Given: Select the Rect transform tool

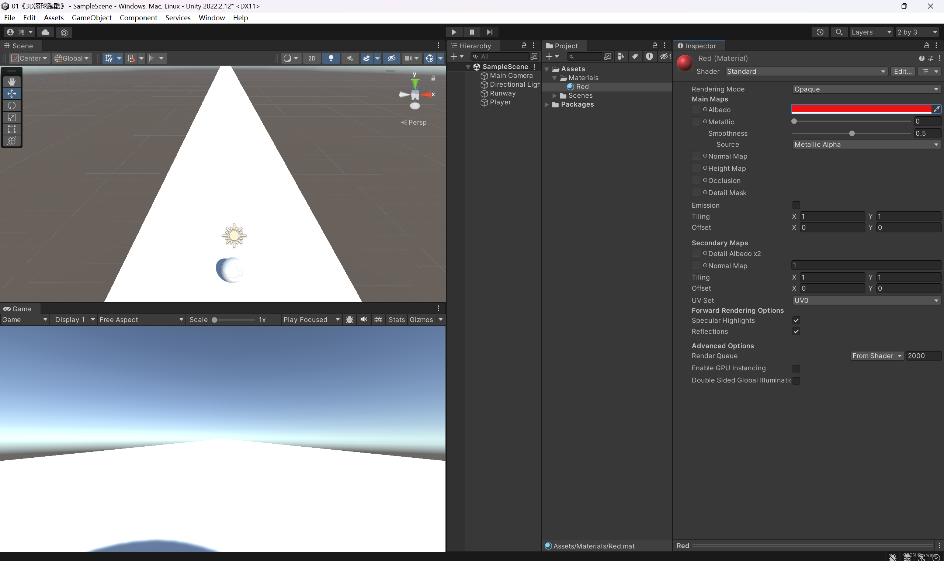Looking at the screenshot, I should pos(12,129).
